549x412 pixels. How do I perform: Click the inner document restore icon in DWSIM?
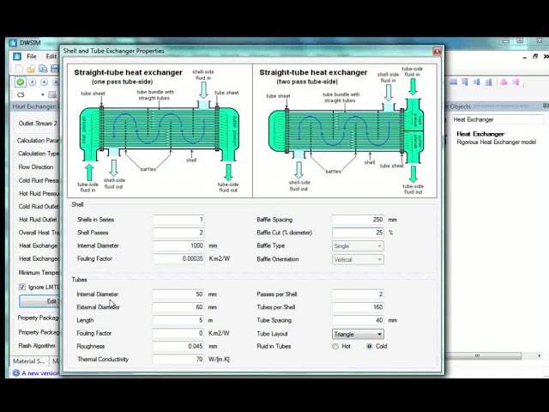[x=535, y=57]
